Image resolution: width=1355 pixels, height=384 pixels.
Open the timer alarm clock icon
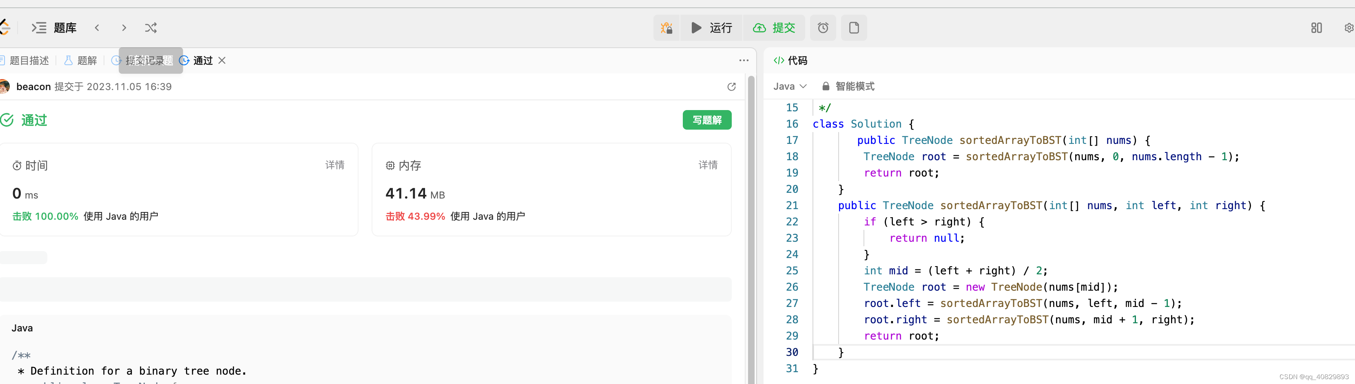(x=823, y=28)
